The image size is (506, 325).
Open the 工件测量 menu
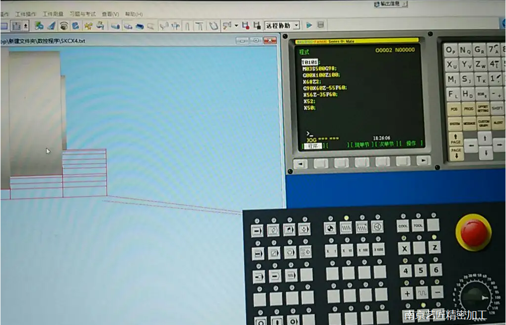pos(53,14)
